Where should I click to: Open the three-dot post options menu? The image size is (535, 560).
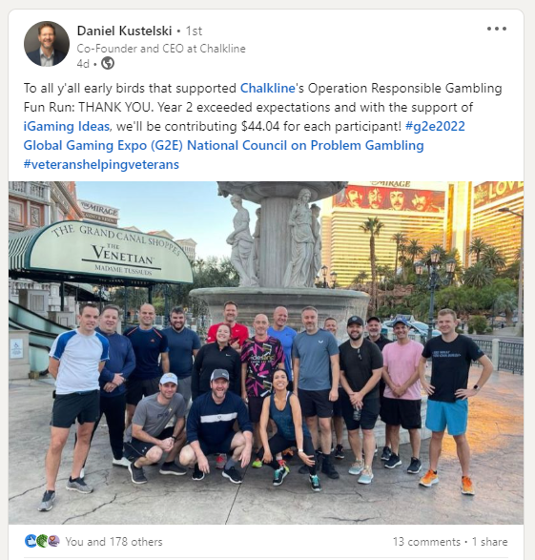pos(497,29)
